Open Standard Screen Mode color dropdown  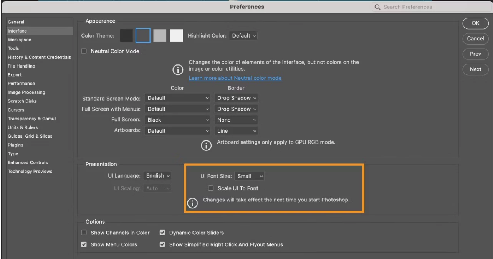tap(178, 98)
